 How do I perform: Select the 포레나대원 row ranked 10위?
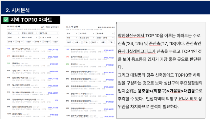click(33, 115)
